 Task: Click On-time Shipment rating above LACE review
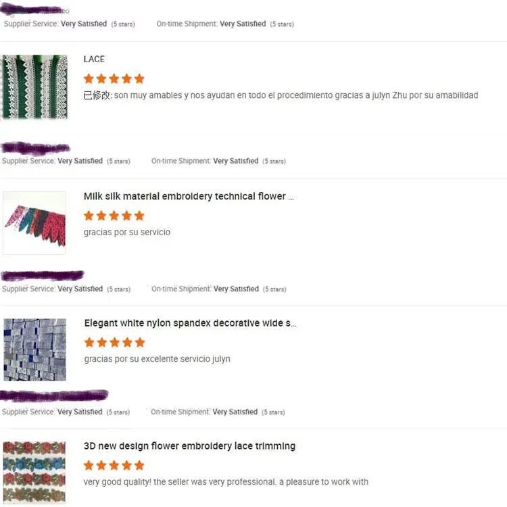tap(224, 24)
